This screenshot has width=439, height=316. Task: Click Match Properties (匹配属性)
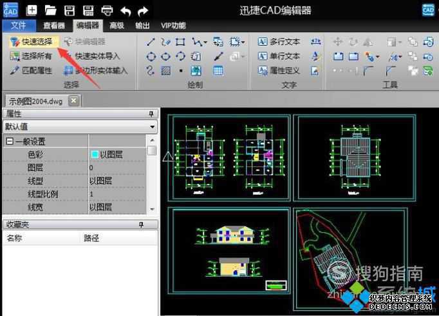(32, 70)
